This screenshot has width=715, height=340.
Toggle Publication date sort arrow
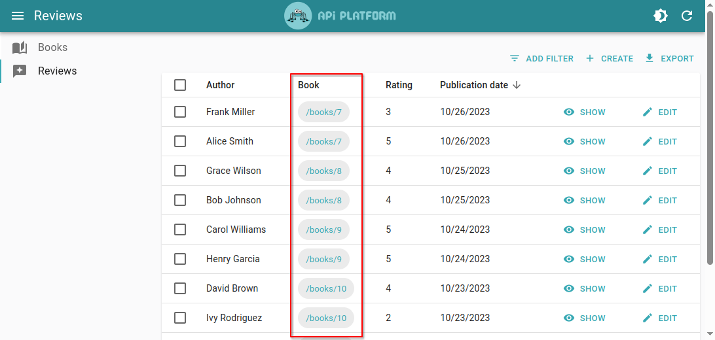point(517,85)
